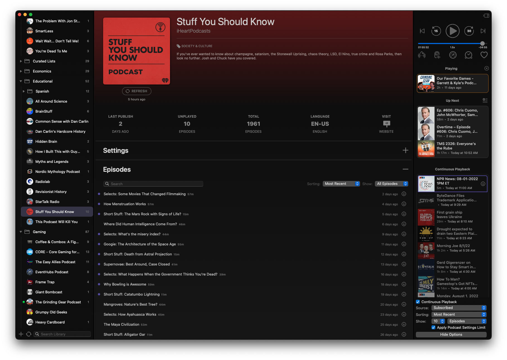Click the add podcast plus icon
The image size is (507, 360).
click(21, 334)
